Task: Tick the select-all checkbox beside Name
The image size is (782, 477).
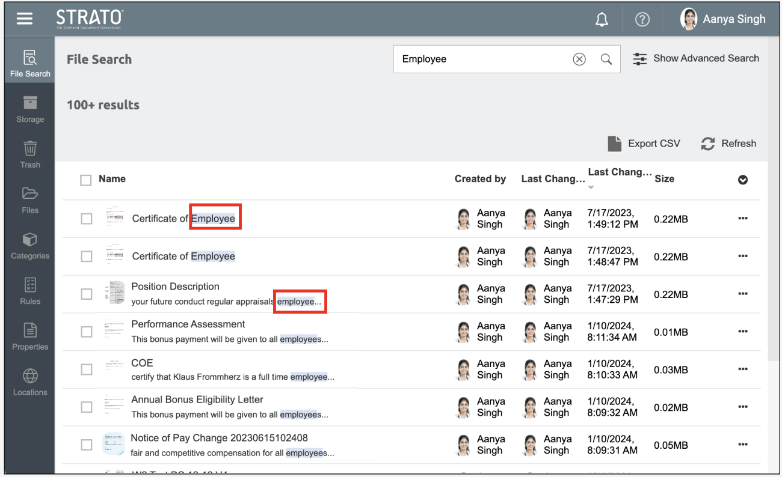Action: (86, 180)
